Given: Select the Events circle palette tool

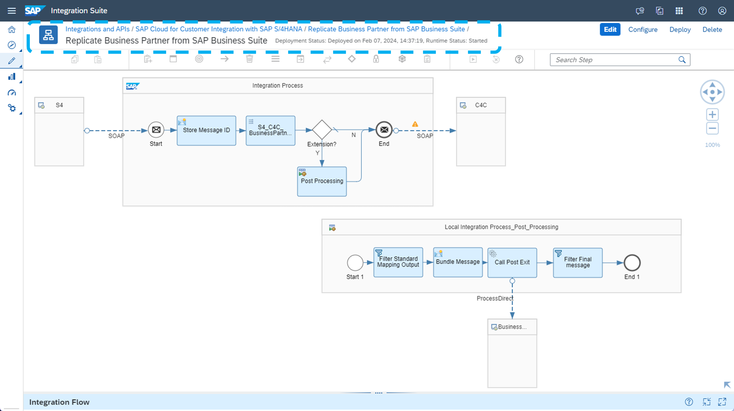Looking at the screenshot, I should 199,59.
